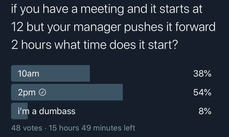The image size is (229, 137).
Task: Click the 38% result percentage
Action: (202, 73)
